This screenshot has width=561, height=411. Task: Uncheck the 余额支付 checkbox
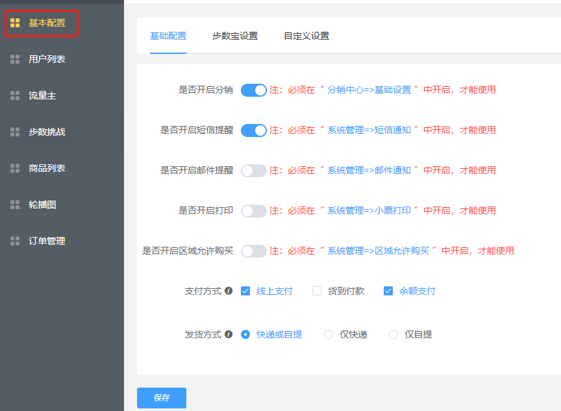pos(388,292)
